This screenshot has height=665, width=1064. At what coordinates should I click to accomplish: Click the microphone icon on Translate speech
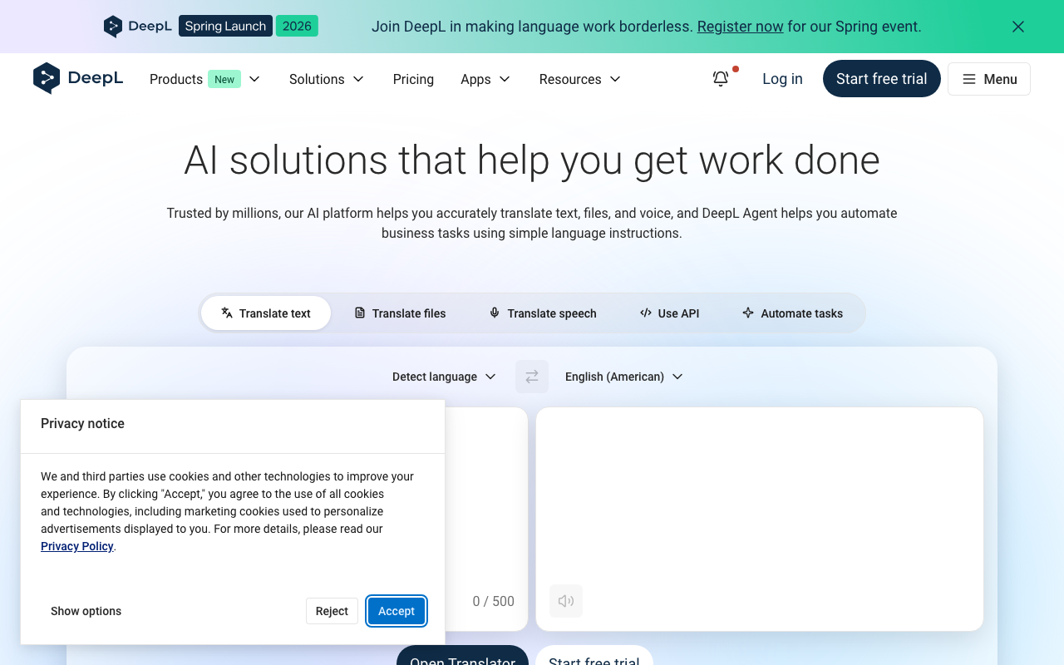pos(495,313)
